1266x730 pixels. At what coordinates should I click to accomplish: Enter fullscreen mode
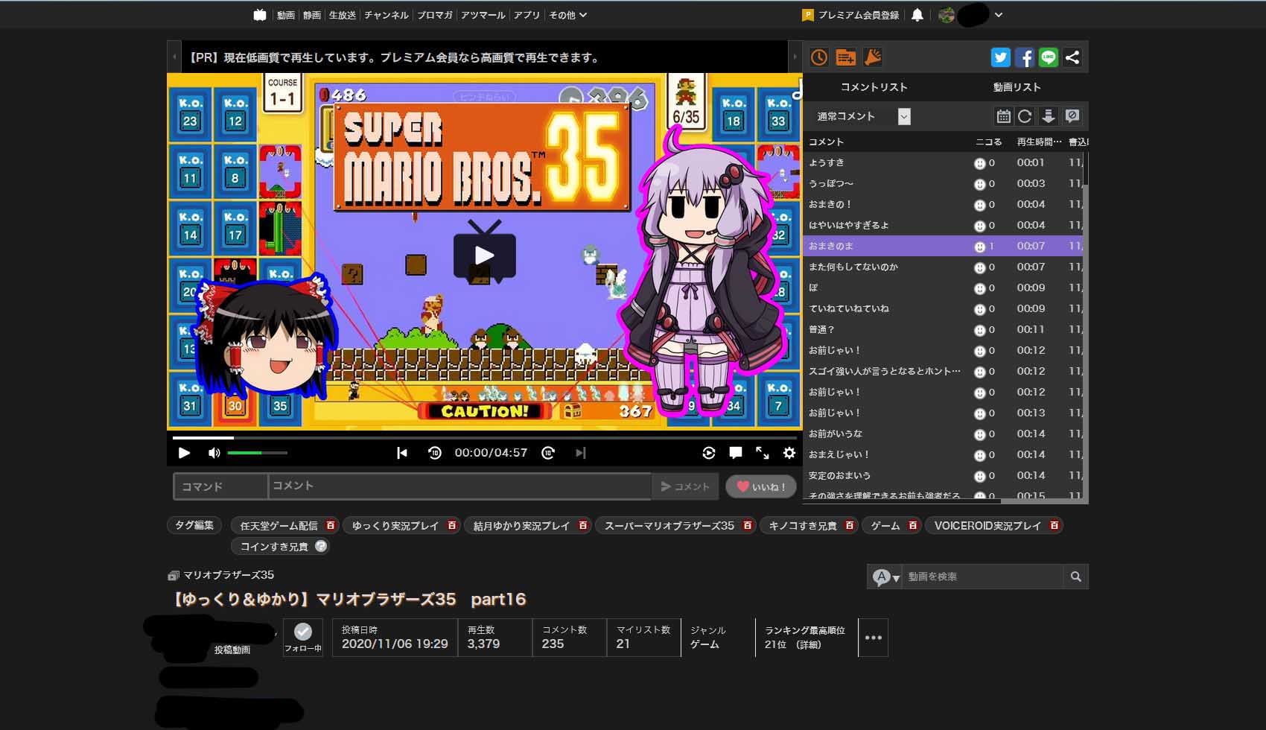[763, 453]
